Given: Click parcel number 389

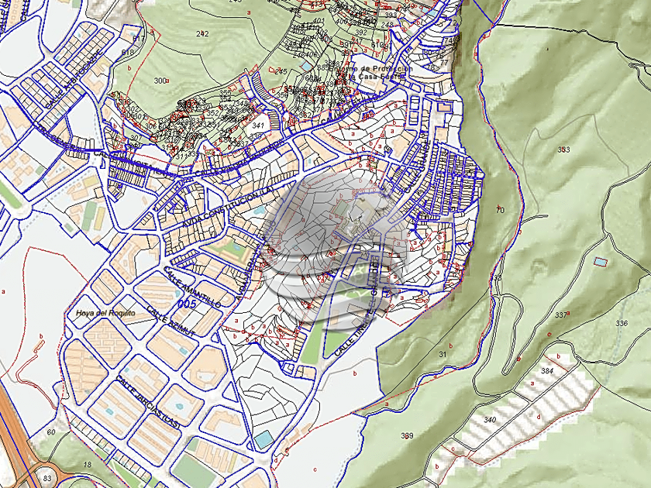Looking at the screenshot, I should [407, 435].
